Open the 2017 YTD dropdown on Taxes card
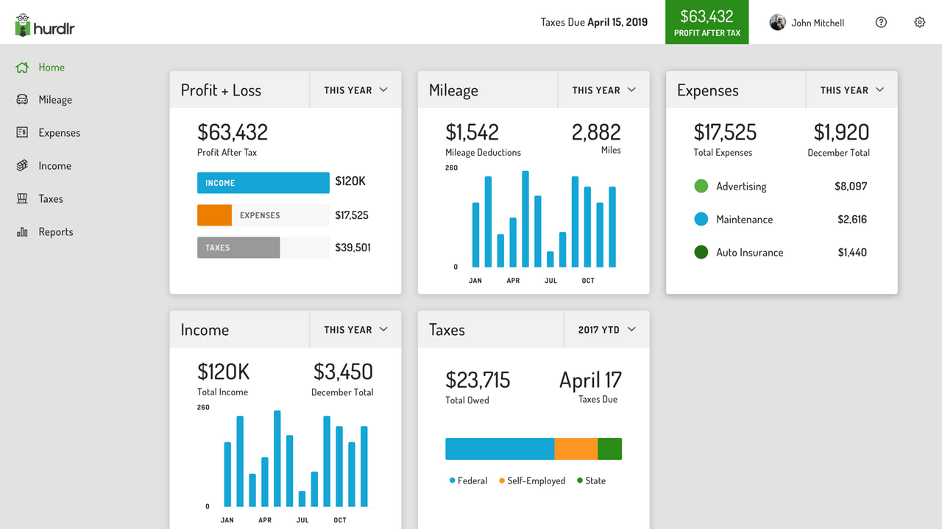This screenshot has width=942, height=529. coord(606,329)
